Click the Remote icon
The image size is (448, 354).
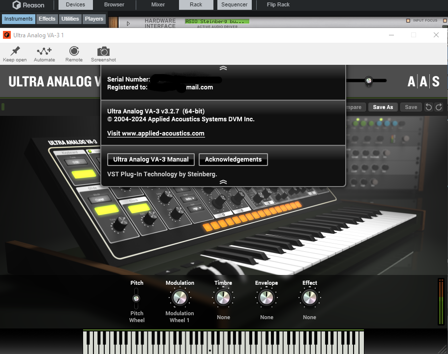click(x=74, y=51)
